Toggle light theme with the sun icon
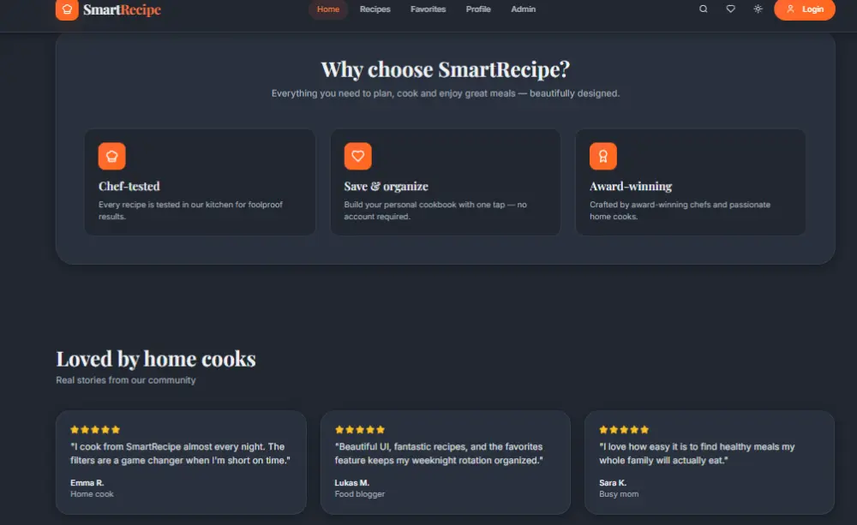The height and width of the screenshot is (525, 857). (x=758, y=9)
